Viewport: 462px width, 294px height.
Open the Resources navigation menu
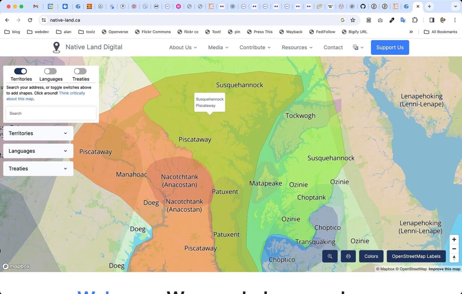(297, 47)
